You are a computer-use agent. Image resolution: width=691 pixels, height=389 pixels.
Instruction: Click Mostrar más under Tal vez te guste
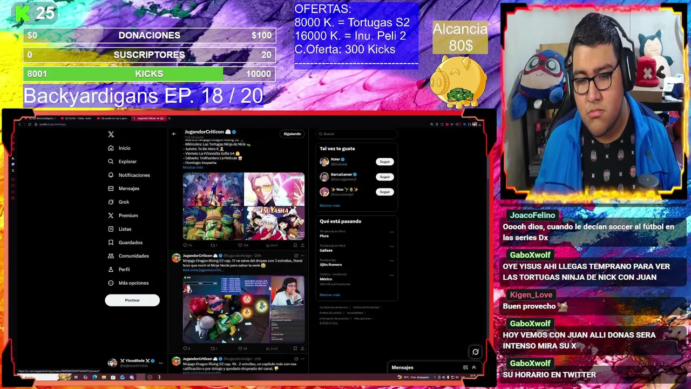pyautogui.click(x=329, y=206)
